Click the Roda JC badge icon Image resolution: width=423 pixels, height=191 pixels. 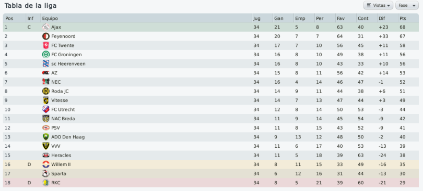46,91
